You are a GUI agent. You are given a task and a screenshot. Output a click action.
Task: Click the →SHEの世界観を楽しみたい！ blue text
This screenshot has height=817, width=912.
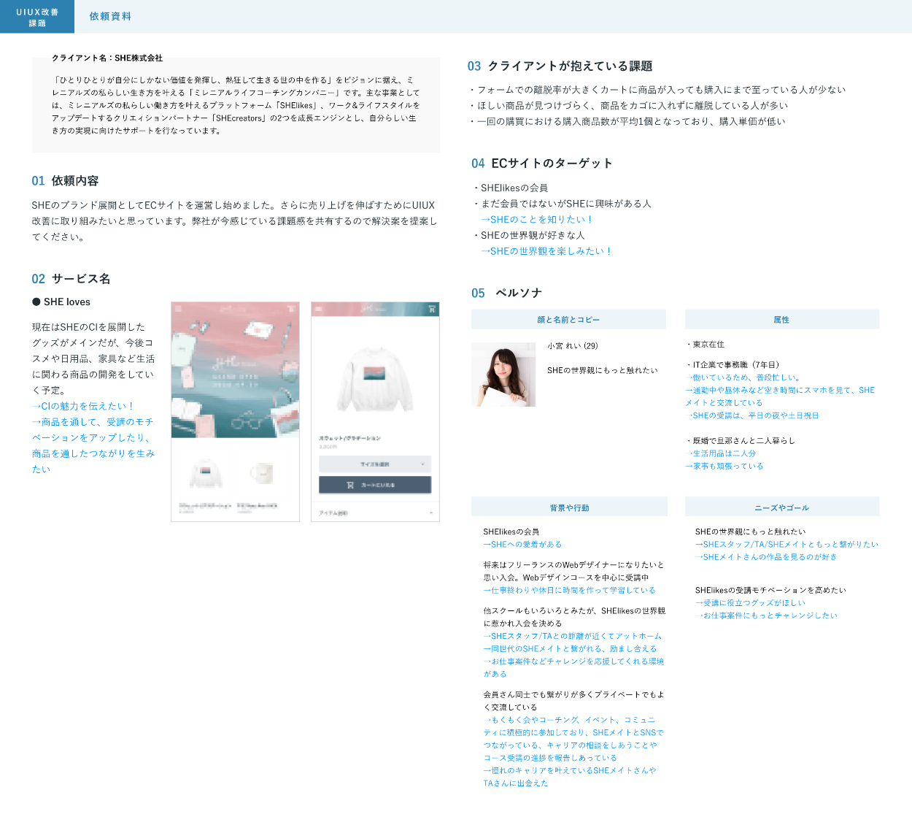pyautogui.click(x=546, y=251)
